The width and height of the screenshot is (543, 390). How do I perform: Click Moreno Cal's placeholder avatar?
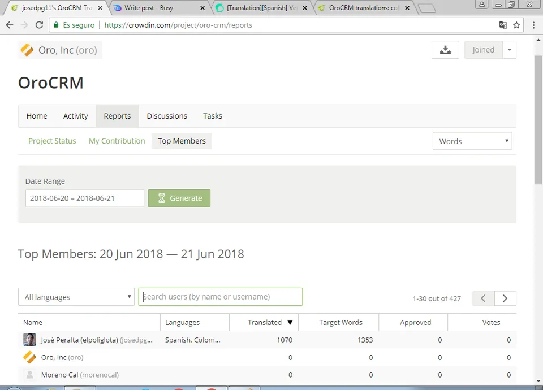pyautogui.click(x=30, y=375)
